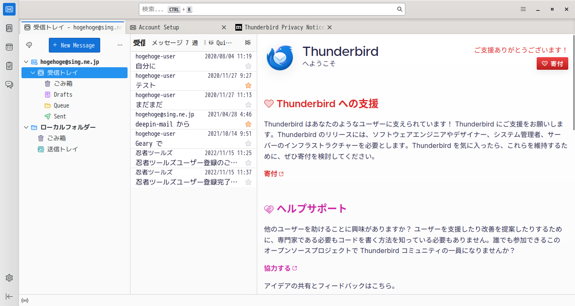Open the 協力する link
This screenshot has width=575, height=306.
click(280, 268)
